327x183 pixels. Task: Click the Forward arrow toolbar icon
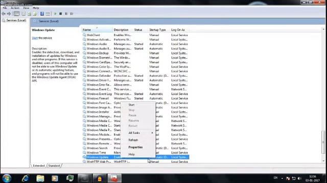[9, 14]
